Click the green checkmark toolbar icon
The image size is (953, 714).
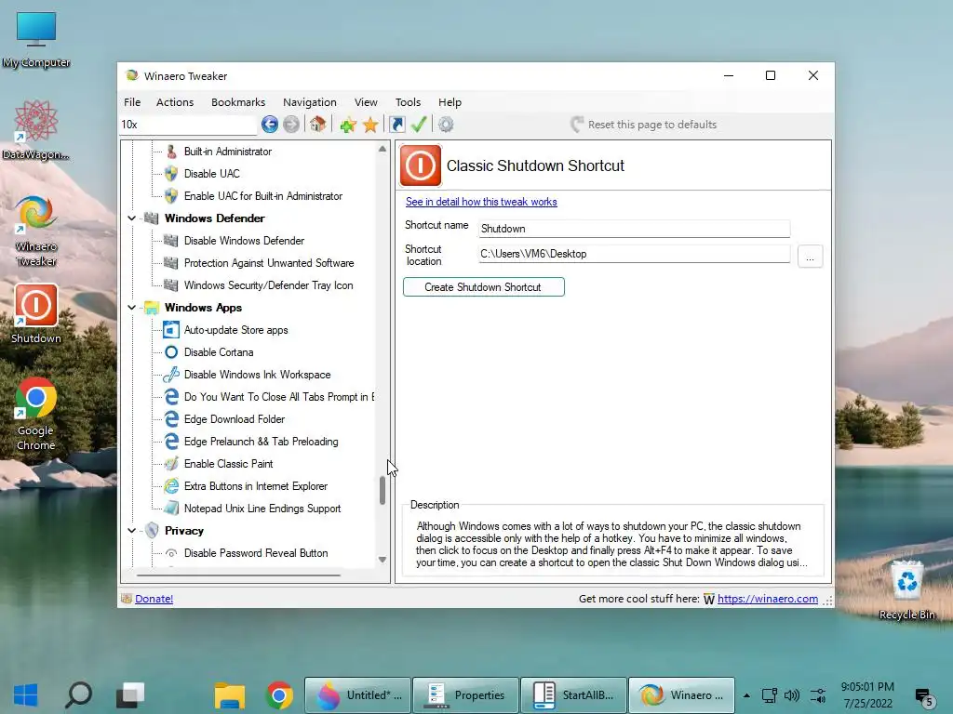point(419,125)
